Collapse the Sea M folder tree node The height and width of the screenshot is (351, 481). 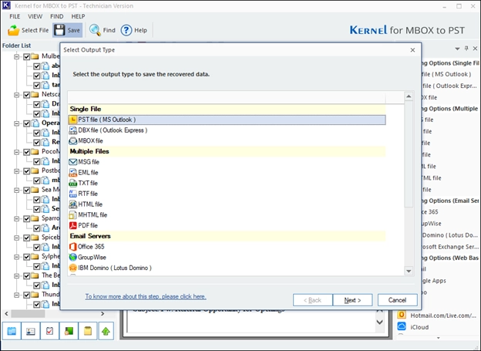coord(17,190)
